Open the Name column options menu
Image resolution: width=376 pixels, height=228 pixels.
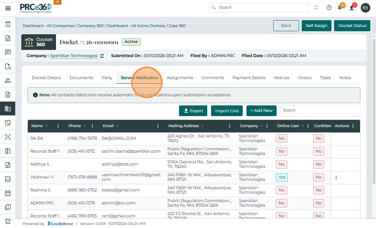[x=58, y=126]
